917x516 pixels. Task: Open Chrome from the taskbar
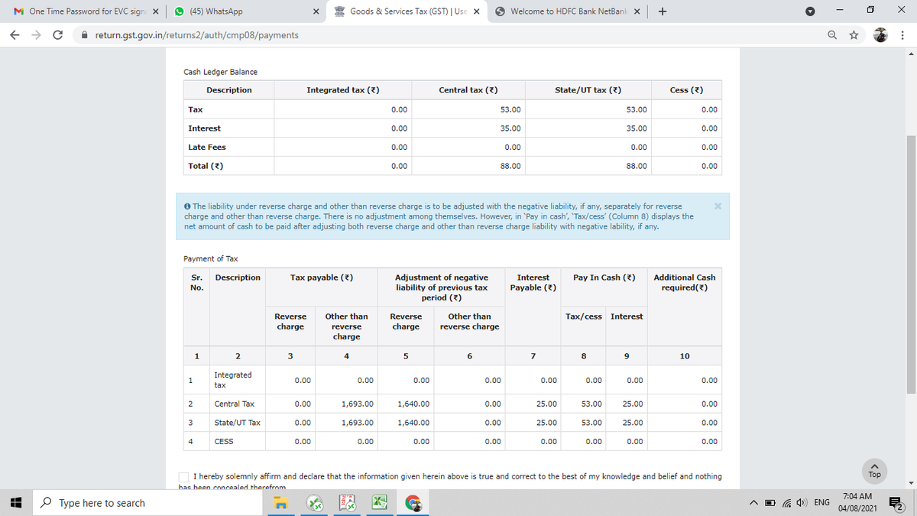point(413,503)
